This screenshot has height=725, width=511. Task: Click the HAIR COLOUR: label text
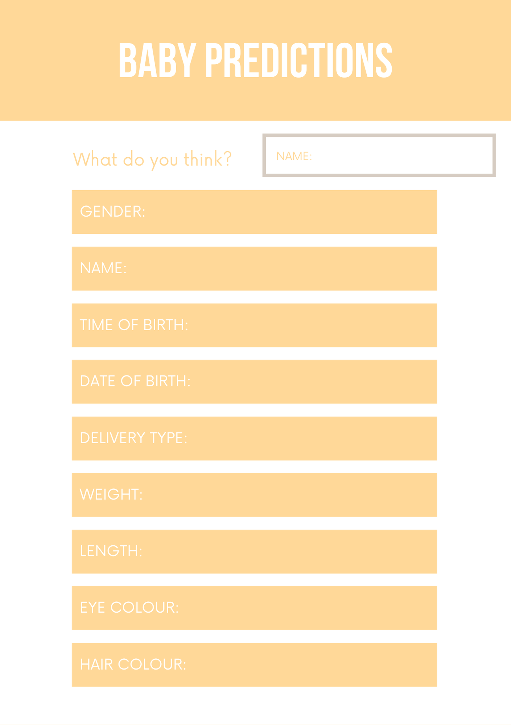click(x=133, y=664)
